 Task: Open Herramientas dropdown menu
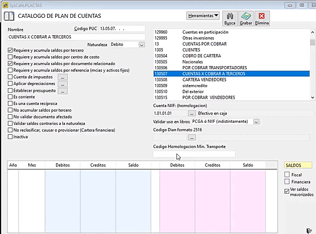[x=203, y=16]
